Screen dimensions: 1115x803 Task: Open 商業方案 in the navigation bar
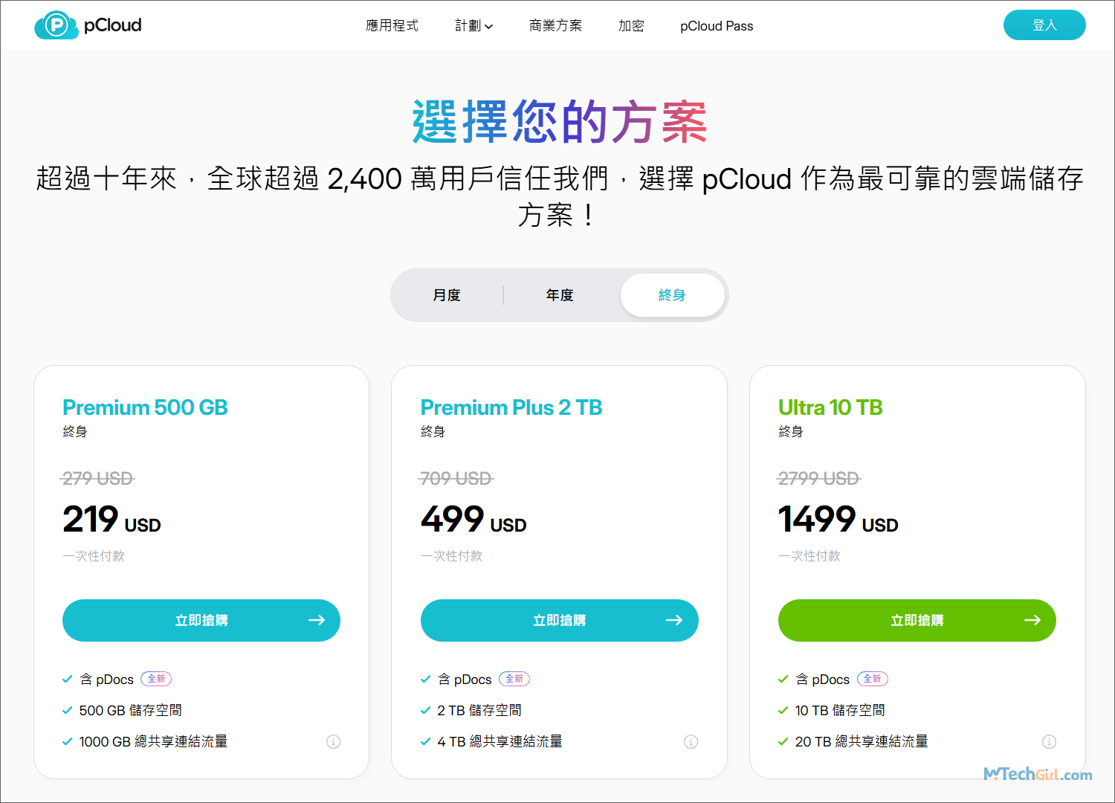[555, 26]
